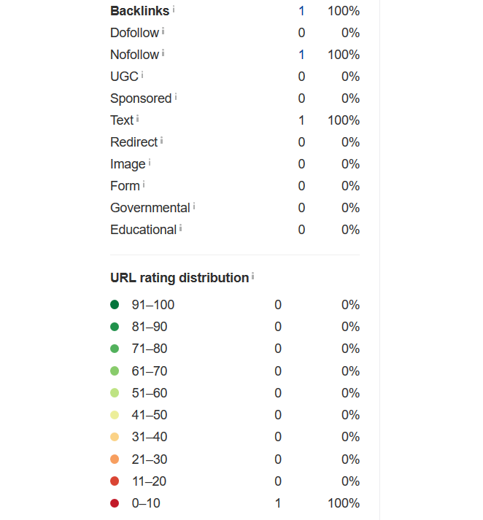Viewport: 483px width, 520px height.
Task: Click the info icon beside Text
Action: (137, 119)
